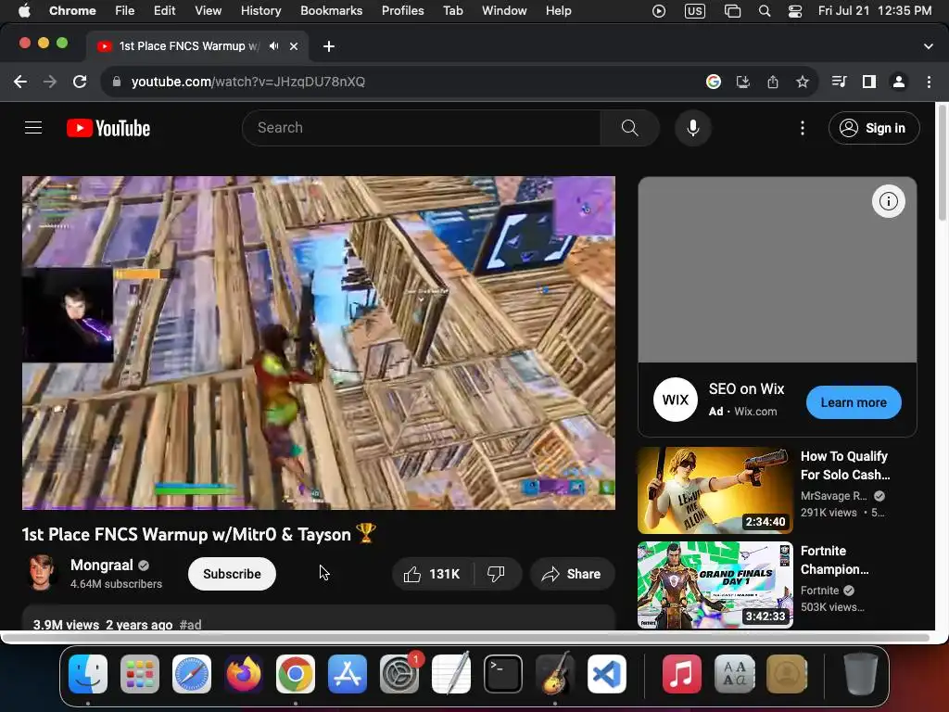Click Learn more on the Wix ad
This screenshot has width=949, height=712.
pos(854,402)
